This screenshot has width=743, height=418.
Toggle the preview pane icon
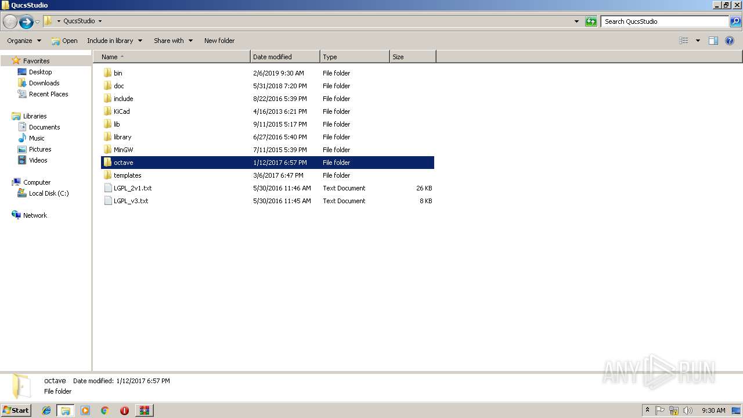pyautogui.click(x=713, y=41)
